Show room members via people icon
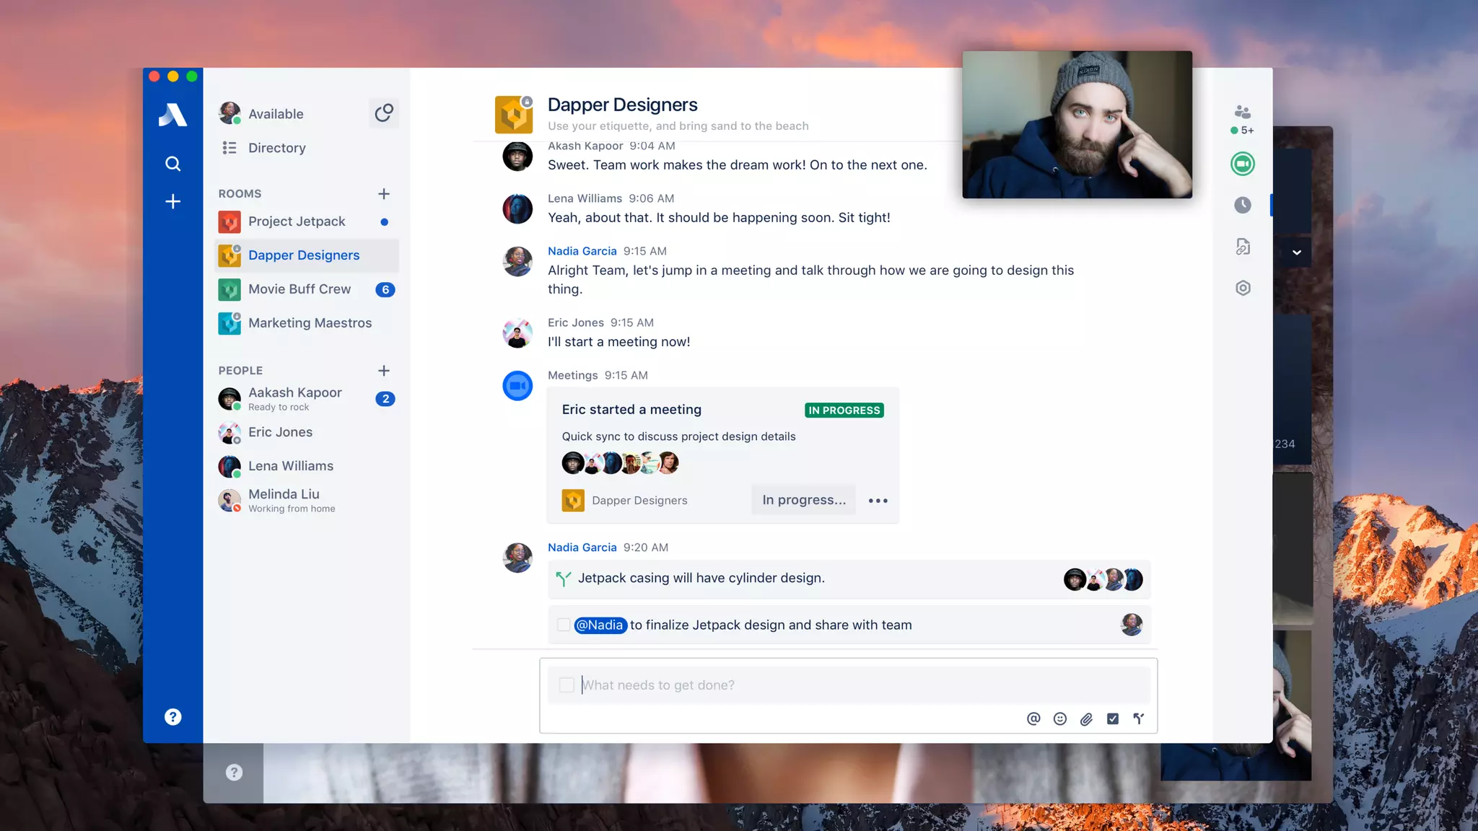1478x831 pixels. coord(1242,113)
